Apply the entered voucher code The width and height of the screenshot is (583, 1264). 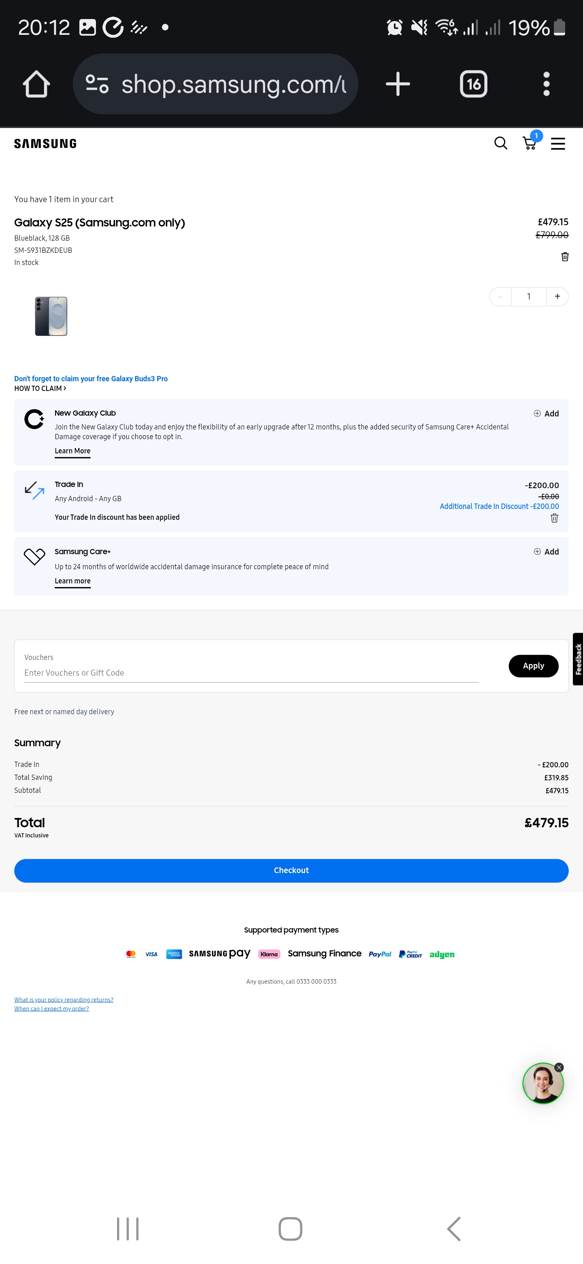(533, 666)
